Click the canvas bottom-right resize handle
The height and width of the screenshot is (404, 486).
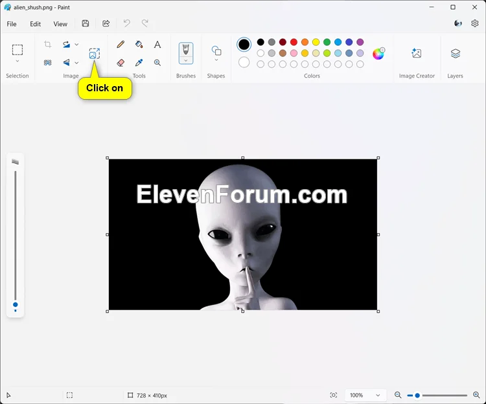tap(378, 311)
